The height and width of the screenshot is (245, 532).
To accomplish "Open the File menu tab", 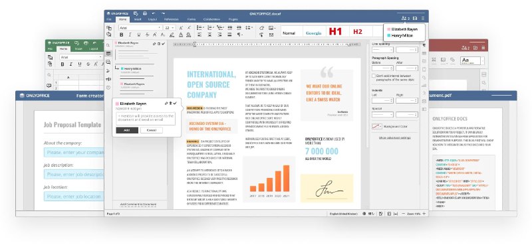I will tap(109, 19).
